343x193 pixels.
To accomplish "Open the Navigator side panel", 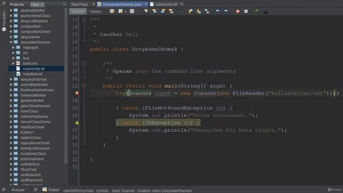I will tap(4, 21).
